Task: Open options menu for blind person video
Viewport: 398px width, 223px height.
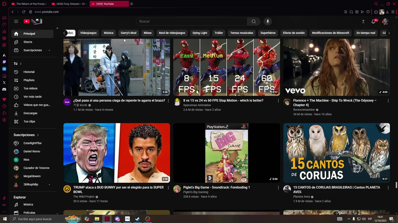Action: click(x=169, y=101)
